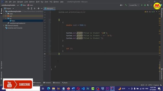Collapse all icon in Project panel

[35, 8]
